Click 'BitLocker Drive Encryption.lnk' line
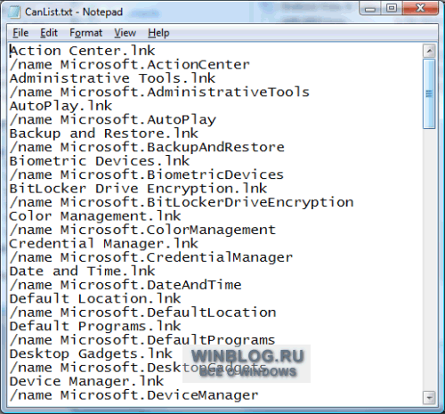The height and width of the screenshot is (414, 445). [138, 189]
